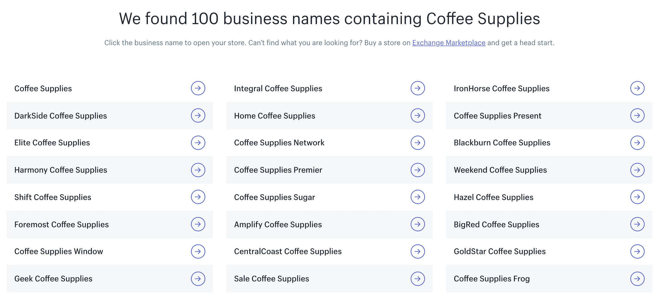Click the Home Coffee Supplies entry
The height and width of the screenshot is (298, 659).
(274, 116)
